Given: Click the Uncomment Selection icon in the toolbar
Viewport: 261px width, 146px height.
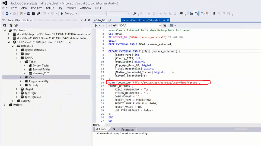Looking at the screenshot, I should tap(208, 14).
